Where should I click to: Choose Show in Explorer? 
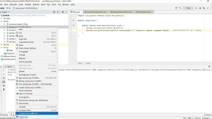coord(37,91)
